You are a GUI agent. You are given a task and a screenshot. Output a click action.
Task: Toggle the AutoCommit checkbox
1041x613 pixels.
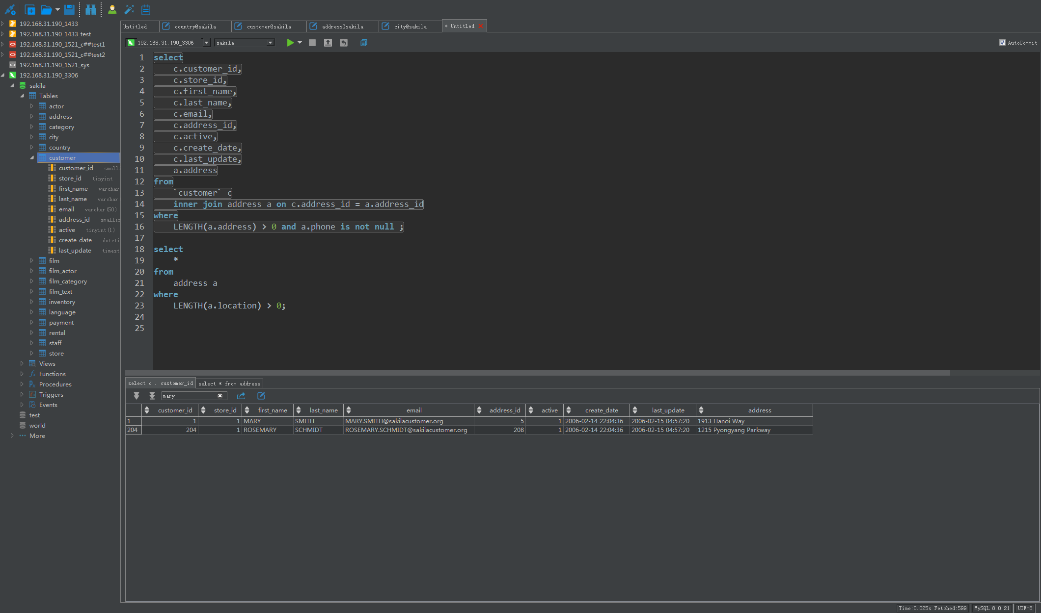1002,43
